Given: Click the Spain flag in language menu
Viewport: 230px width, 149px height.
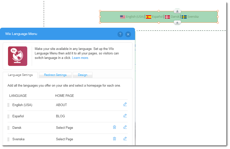Looking at the screenshot, I should coord(148,17).
